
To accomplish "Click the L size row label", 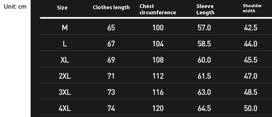I will 65,44.
